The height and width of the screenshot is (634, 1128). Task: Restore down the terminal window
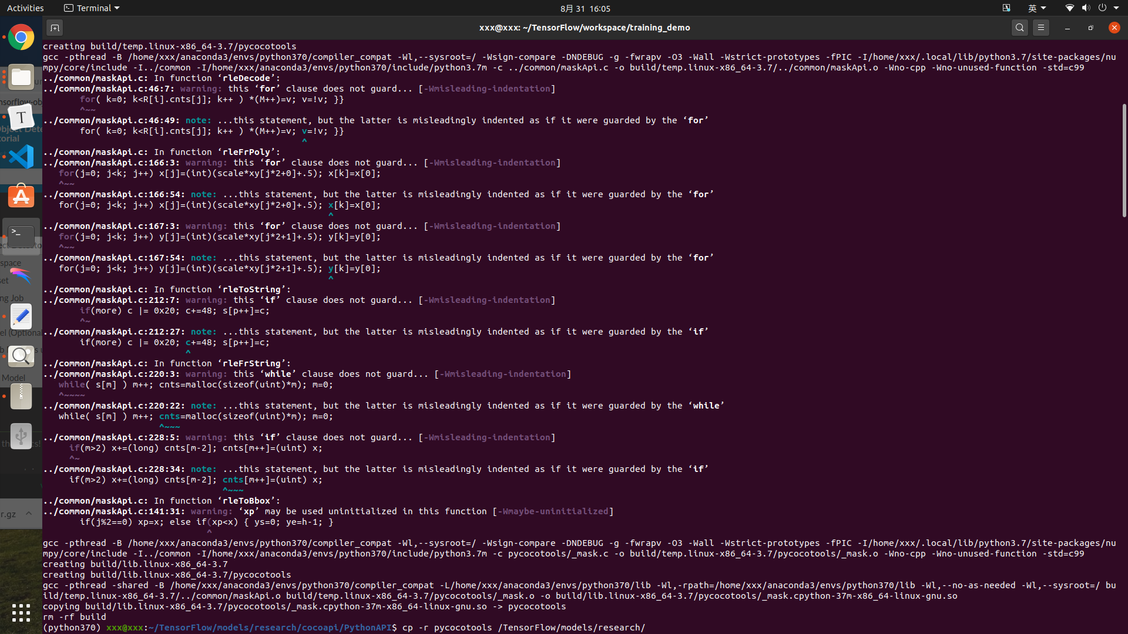(1090, 28)
